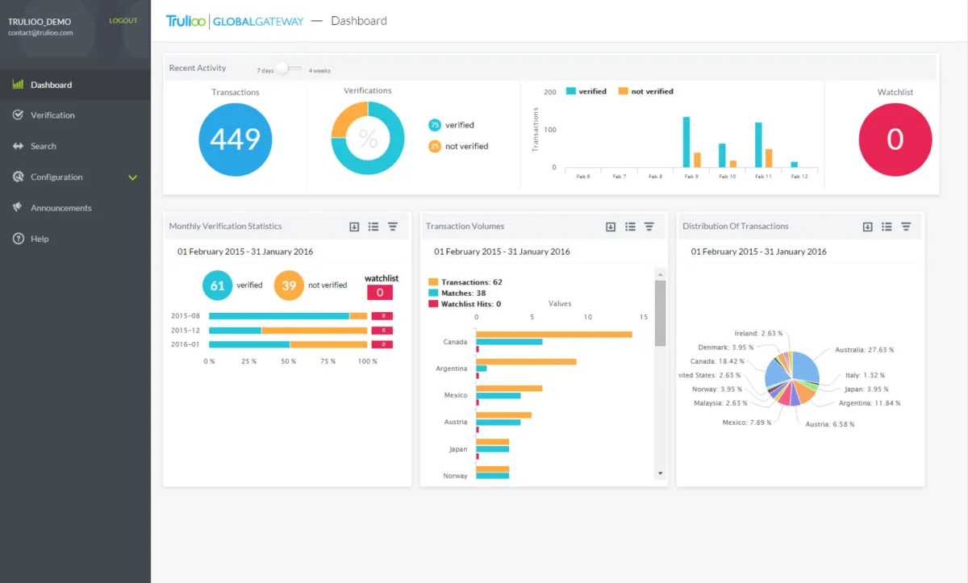Open the Announcements page
This screenshot has height=583, width=968.
click(x=60, y=208)
